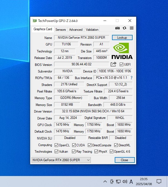Open the volume speaker tray icon
The width and height of the screenshot is (168, 187).
tap(125, 182)
